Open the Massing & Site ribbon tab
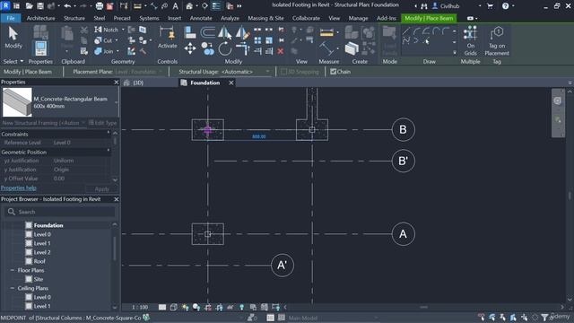Image resolution: width=574 pixels, height=323 pixels. 265,18
